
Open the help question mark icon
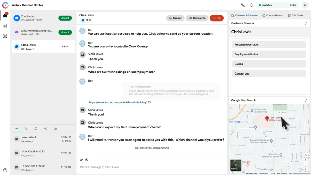click(x=5, y=170)
